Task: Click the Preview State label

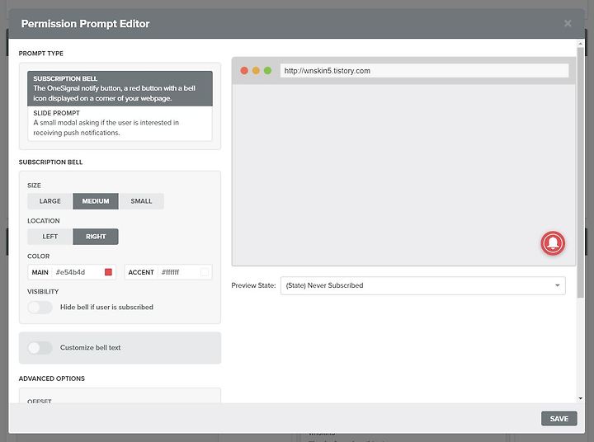Action: click(253, 285)
